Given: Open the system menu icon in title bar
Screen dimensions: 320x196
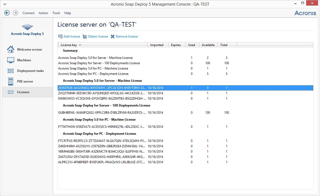Looking at the screenshot, I should [5, 4].
